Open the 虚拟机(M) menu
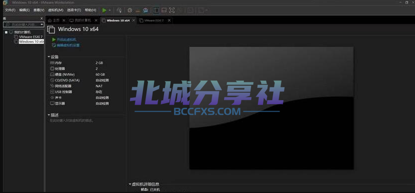This screenshot has height=193, width=415. click(55, 10)
